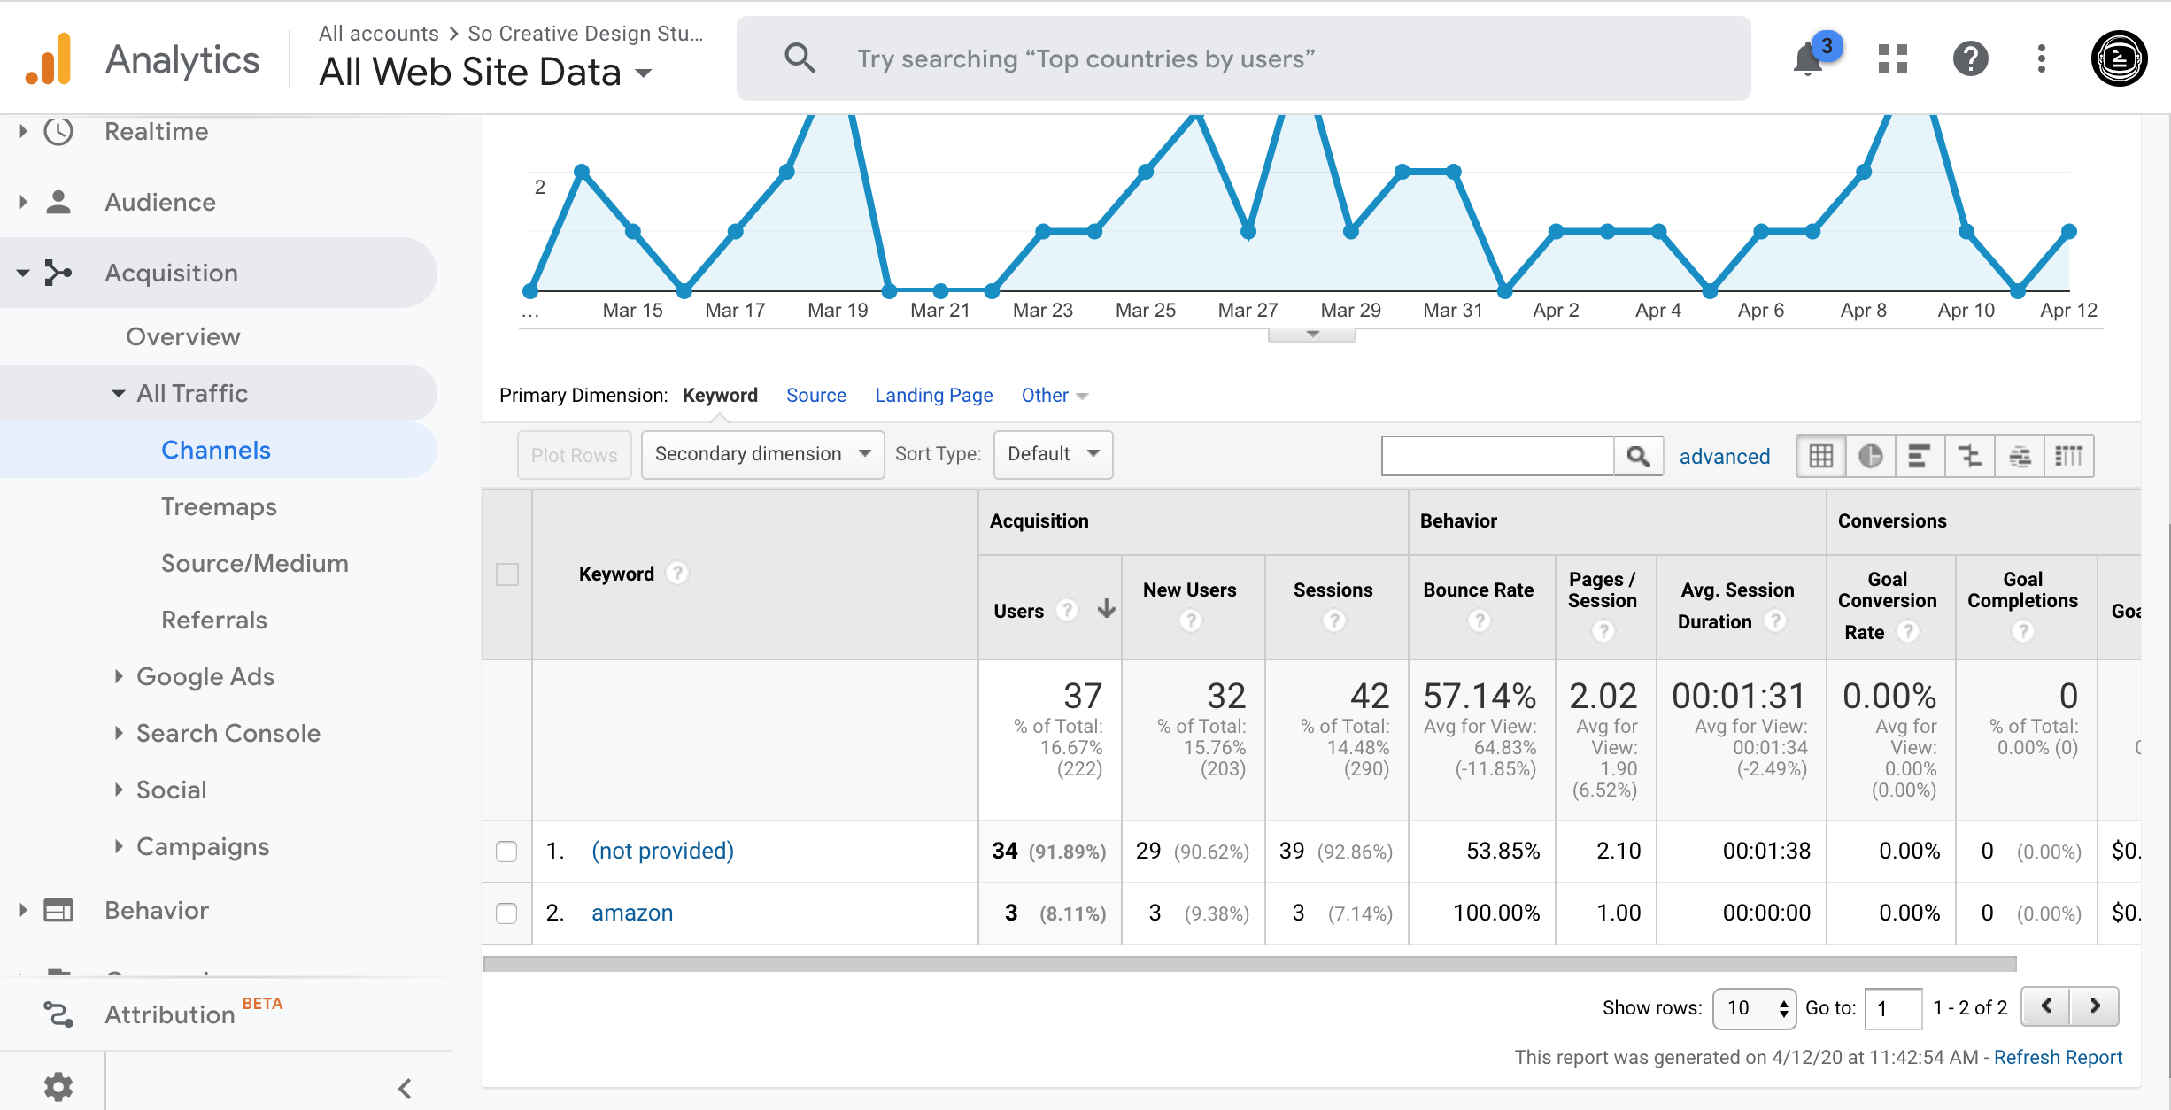Screen dimensions: 2171x1110
Task: Toggle the select-all rows checkbox
Action: pyautogui.click(x=507, y=574)
